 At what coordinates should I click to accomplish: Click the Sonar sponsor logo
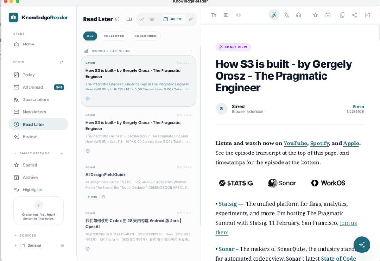[x=282, y=183]
